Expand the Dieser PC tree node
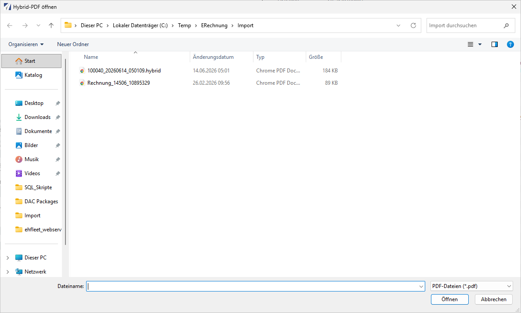This screenshot has height=313, width=521. click(7, 258)
